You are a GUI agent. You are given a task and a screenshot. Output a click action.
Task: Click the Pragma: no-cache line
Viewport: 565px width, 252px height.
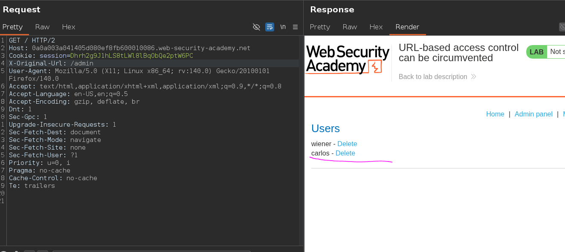click(40, 170)
